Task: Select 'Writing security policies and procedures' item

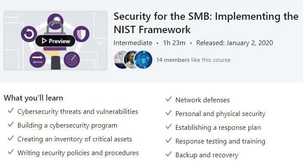Action: point(78,153)
